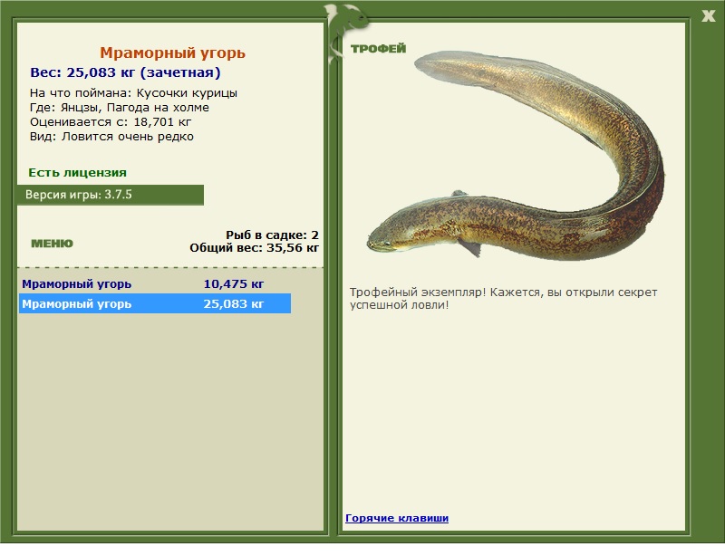Click the ТРОФЕЙ label
Image resolution: width=725 pixels, height=556 pixels.
[x=378, y=49]
